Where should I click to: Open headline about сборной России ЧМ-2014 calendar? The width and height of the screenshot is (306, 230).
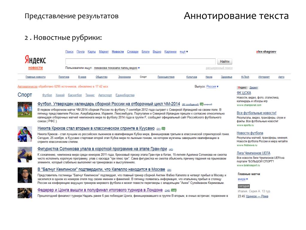click(x=109, y=104)
